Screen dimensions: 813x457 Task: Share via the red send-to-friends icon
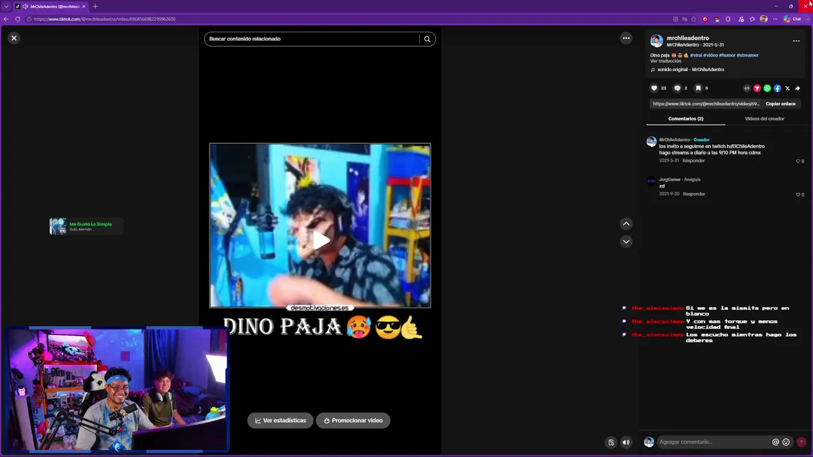click(757, 88)
